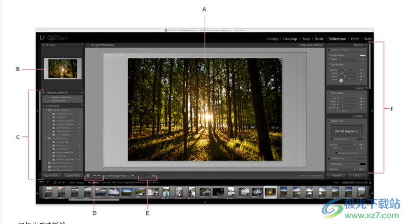Add new collection with Collections plus icon

coord(81,106)
